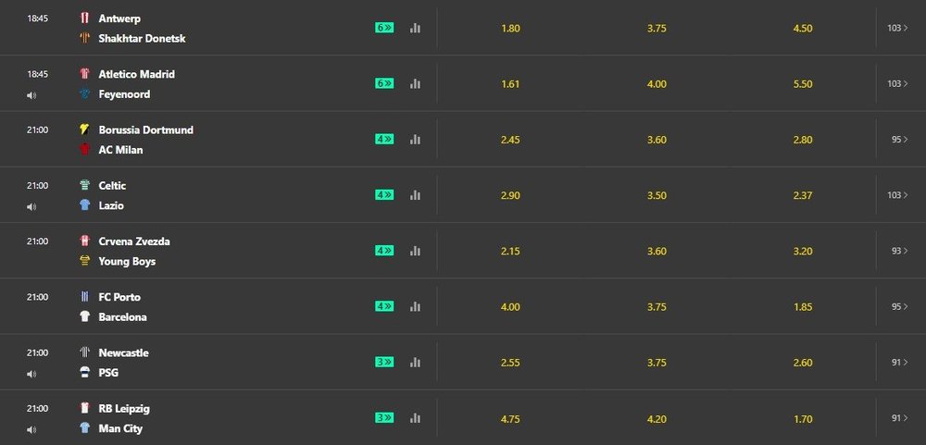The image size is (926, 445).
Task: Select Barcelona away odds 1.85
Action: [803, 307]
